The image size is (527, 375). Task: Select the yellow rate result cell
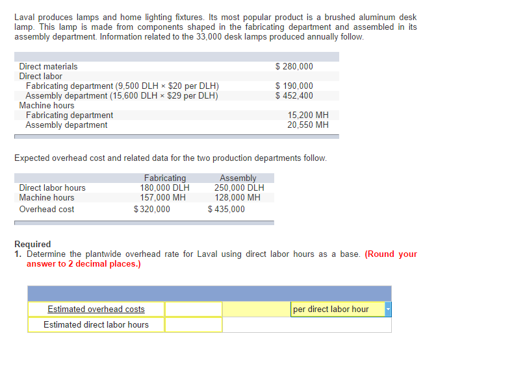pyautogui.click(x=257, y=309)
